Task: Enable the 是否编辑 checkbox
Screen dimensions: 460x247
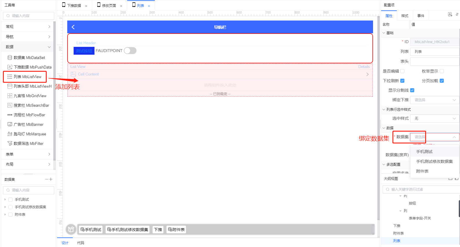Action: [x=402, y=71]
